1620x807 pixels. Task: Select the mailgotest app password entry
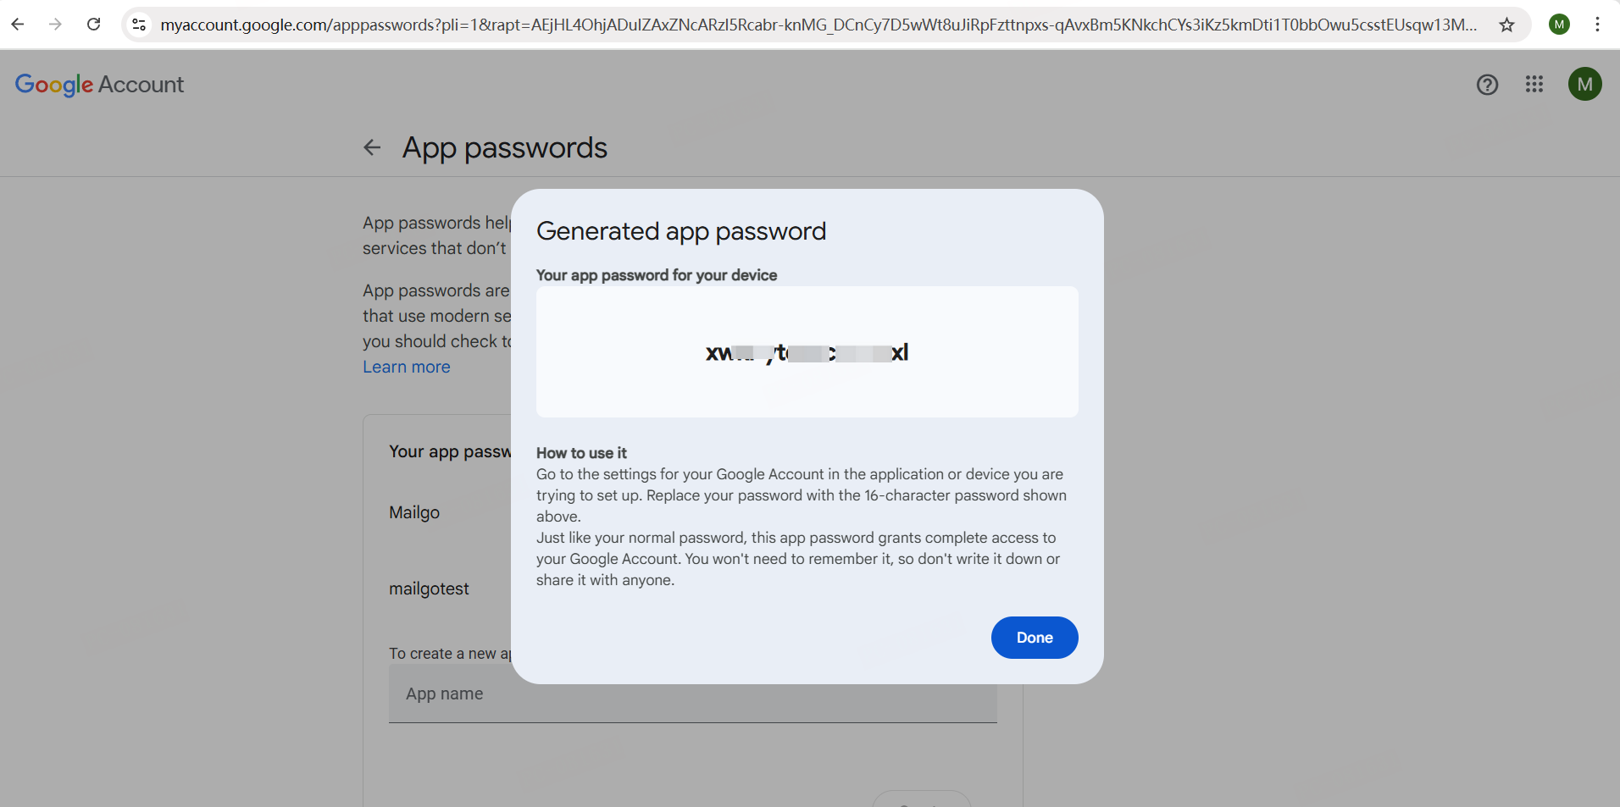(429, 589)
